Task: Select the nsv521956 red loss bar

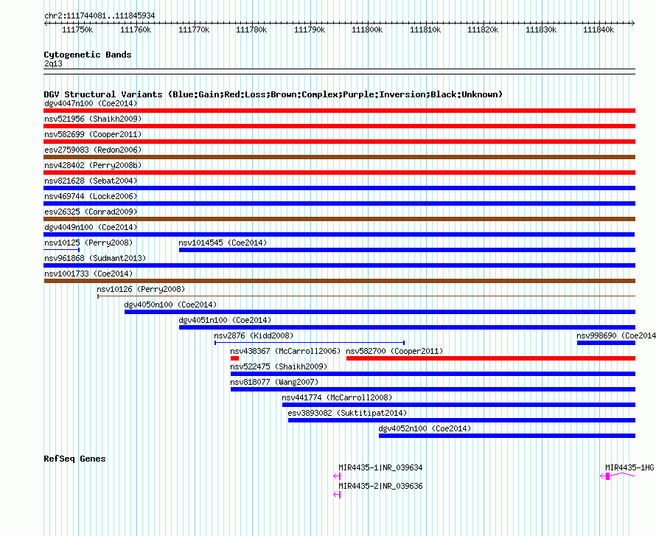Action: pyautogui.click(x=339, y=126)
